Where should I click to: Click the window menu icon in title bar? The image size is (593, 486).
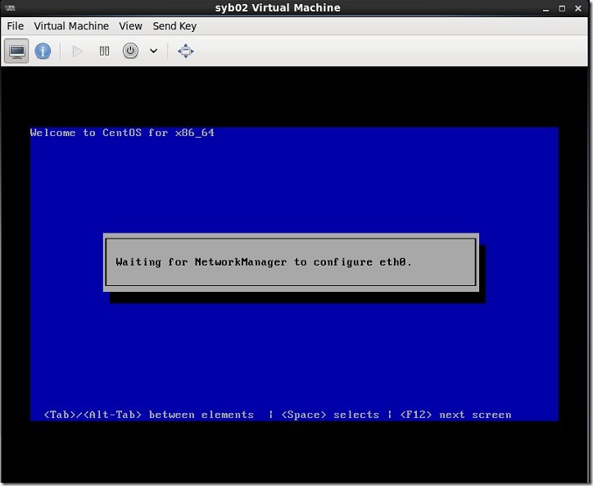[x=10, y=8]
